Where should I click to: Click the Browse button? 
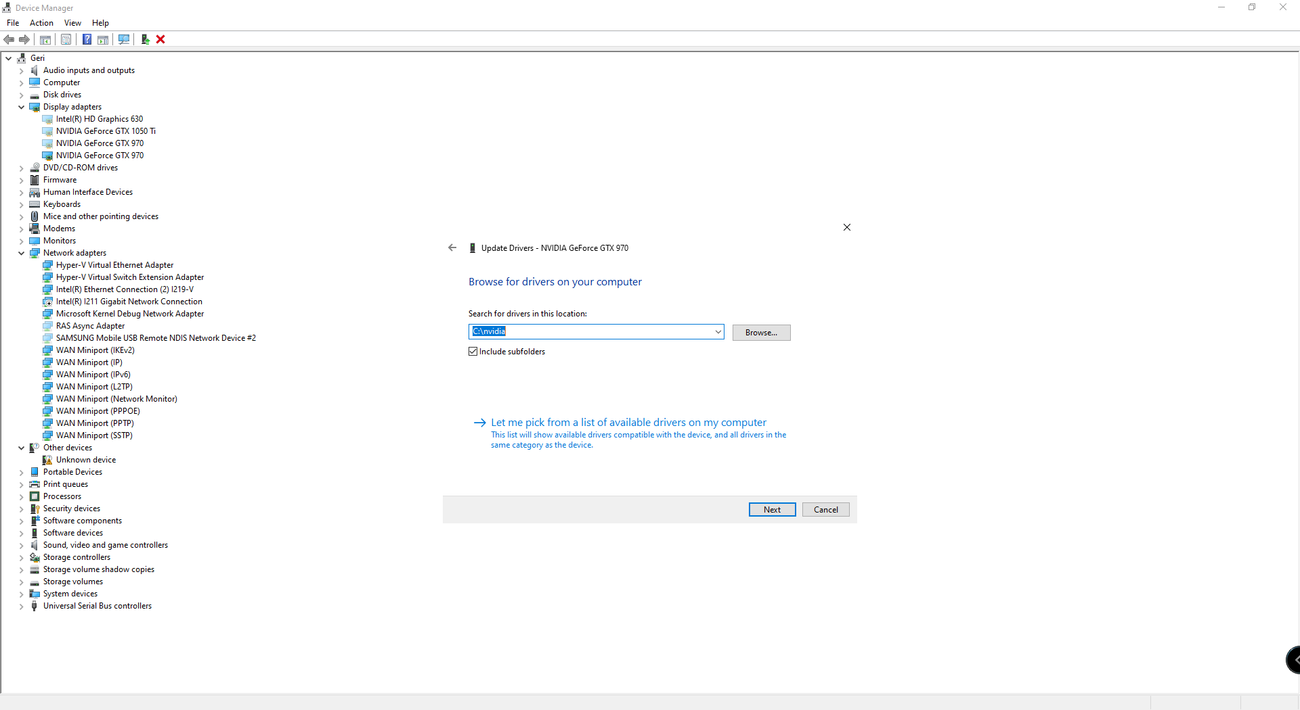pos(761,332)
